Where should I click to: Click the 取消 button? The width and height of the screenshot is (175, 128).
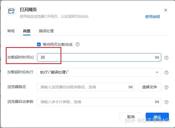tap(131, 117)
